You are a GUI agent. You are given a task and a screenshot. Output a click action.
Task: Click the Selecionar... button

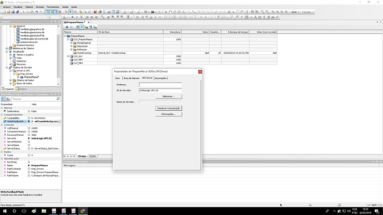[169, 96]
